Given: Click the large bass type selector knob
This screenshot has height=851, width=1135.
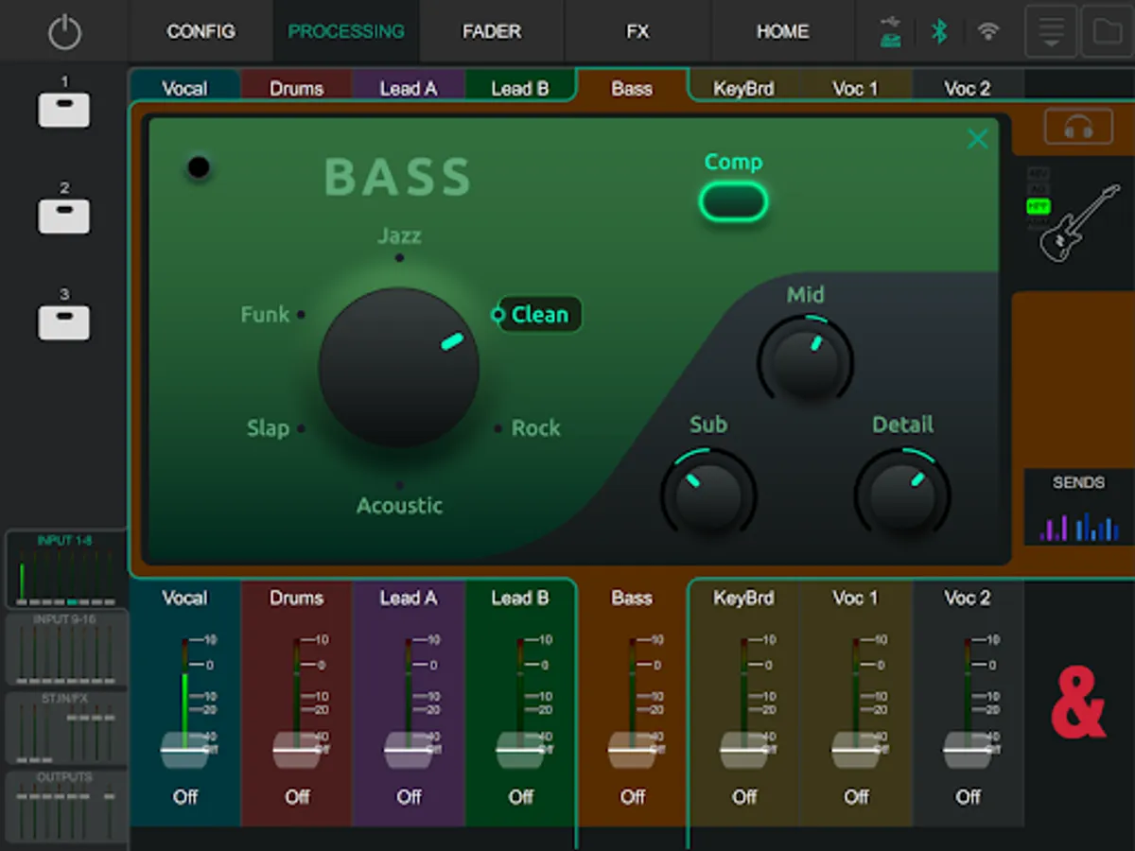Looking at the screenshot, I should (399, 367).
